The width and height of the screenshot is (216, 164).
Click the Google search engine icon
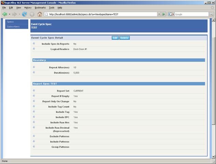(170, 14)
